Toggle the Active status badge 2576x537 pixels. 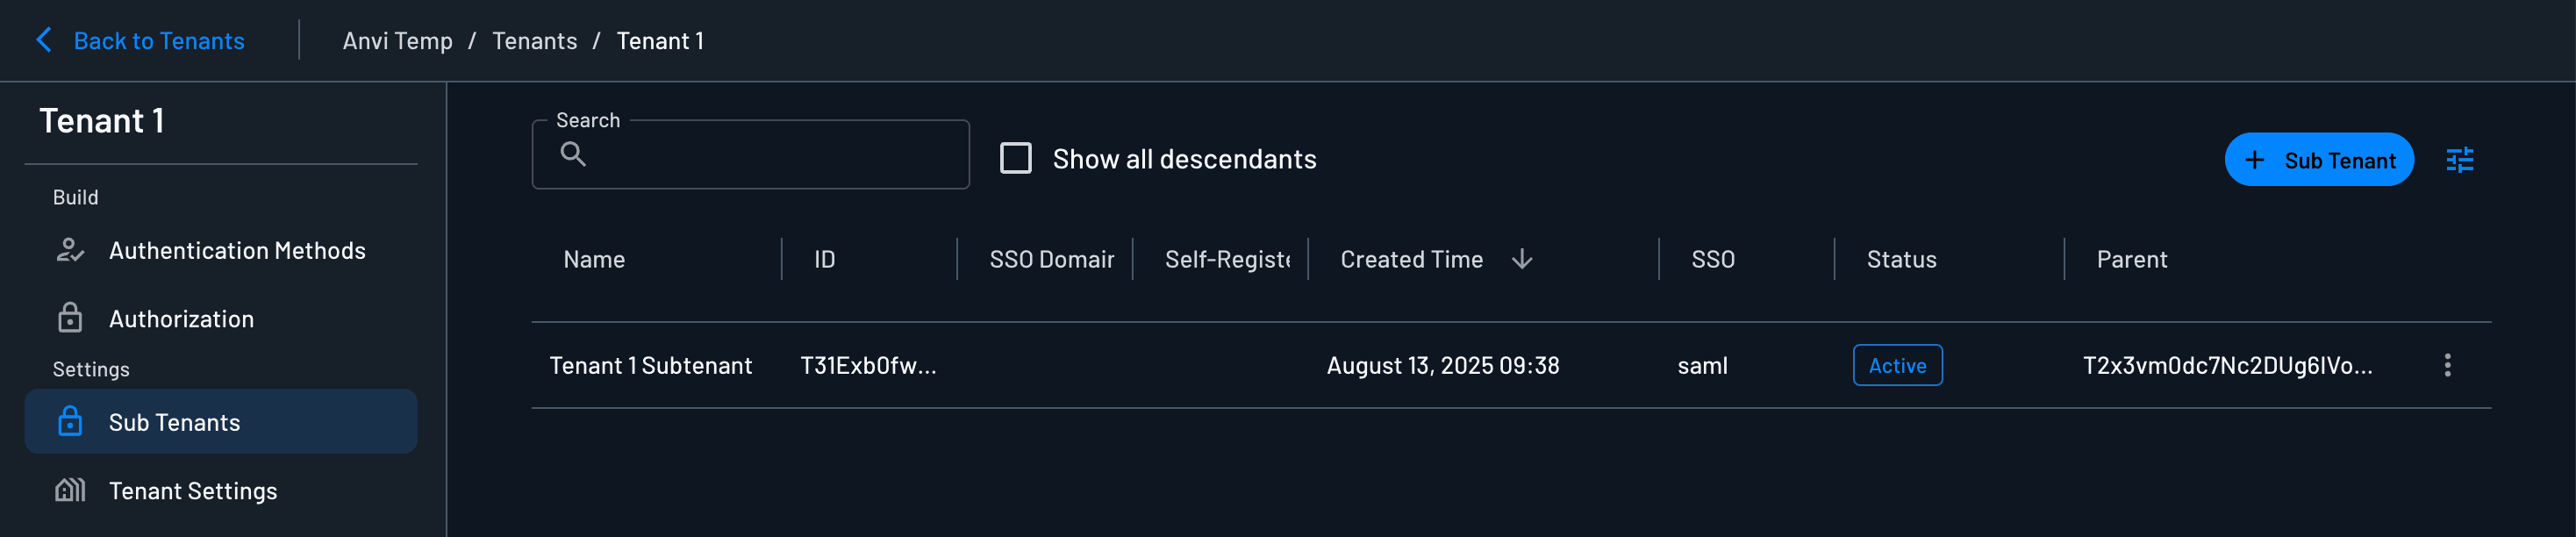1897,365
